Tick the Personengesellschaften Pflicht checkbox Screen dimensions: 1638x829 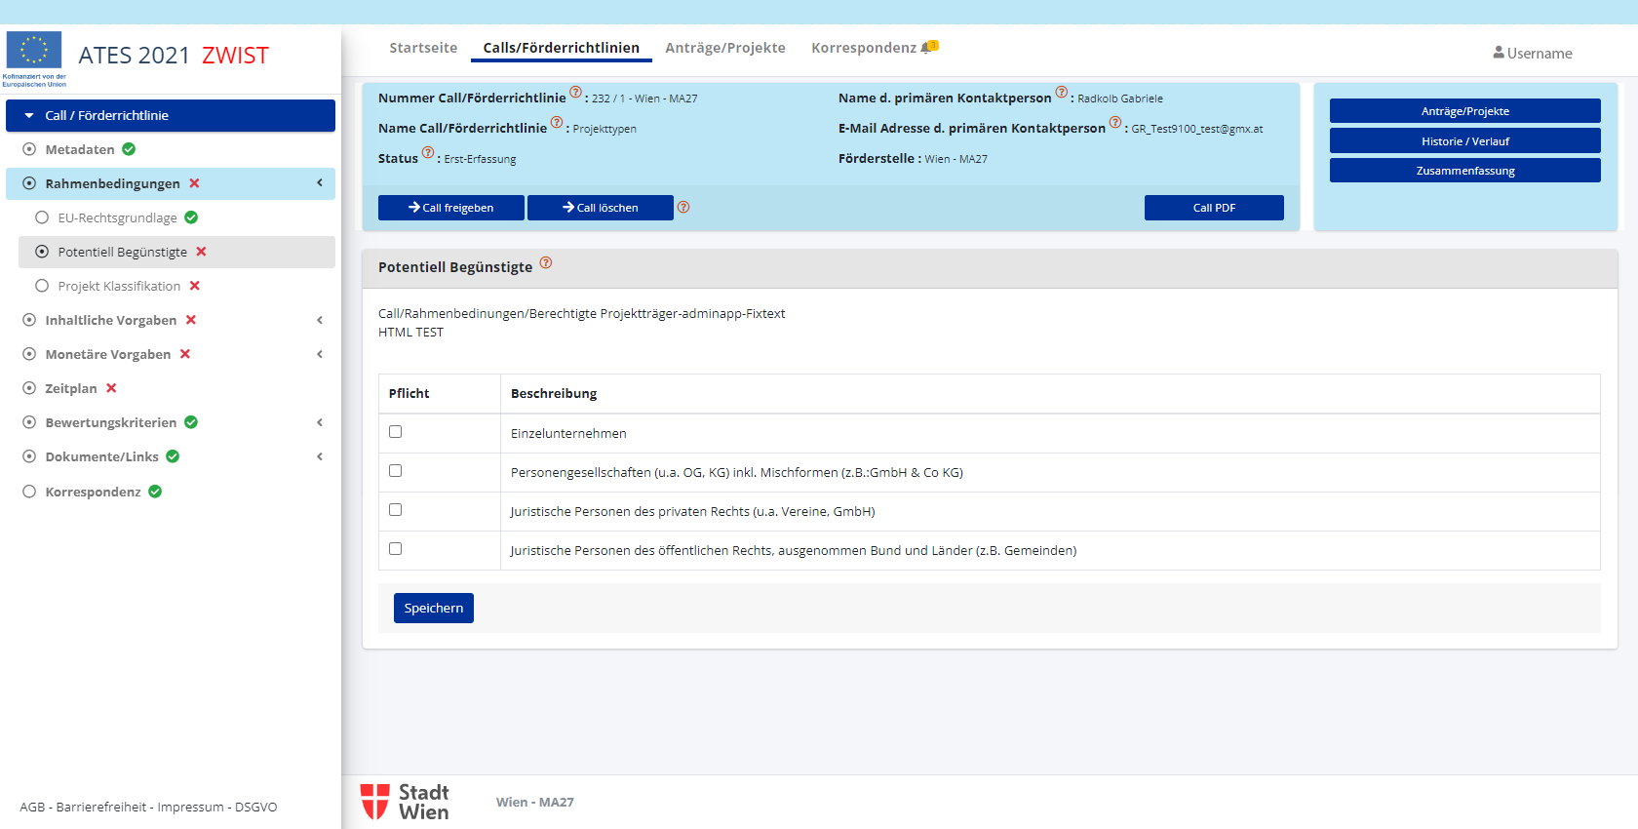click(396, 471)
